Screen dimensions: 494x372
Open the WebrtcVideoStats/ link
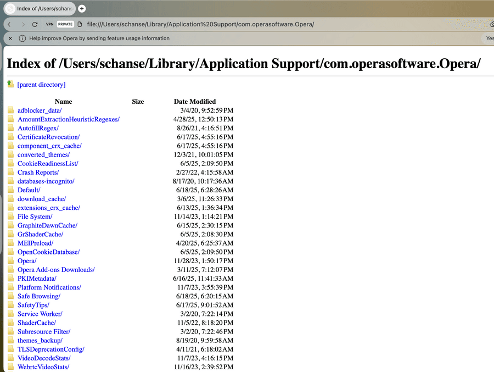point(43,367)
